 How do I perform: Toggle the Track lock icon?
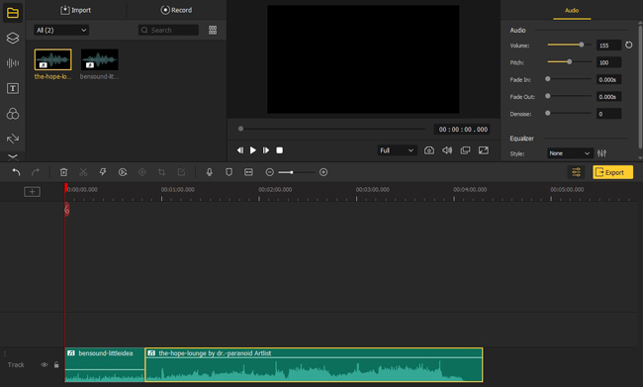coord(56,365)
